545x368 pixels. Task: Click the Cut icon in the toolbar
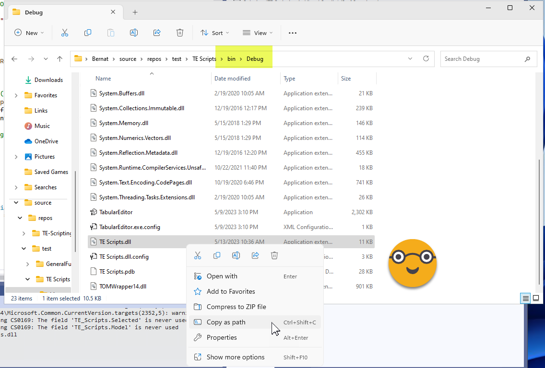pos(65,33)
